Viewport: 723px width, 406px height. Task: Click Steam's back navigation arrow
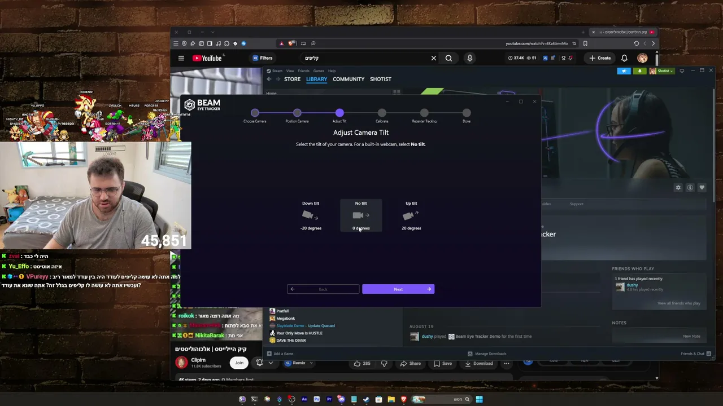[269, 79]
